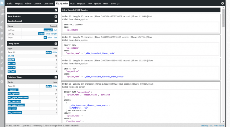This screenshot has height=127, width=230.
Task: Toggle the UPDATE query type filter
Action: tap(12, 71)
